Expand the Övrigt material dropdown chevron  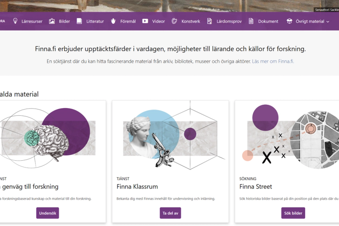pyautogui.click(x=328, y=22)
